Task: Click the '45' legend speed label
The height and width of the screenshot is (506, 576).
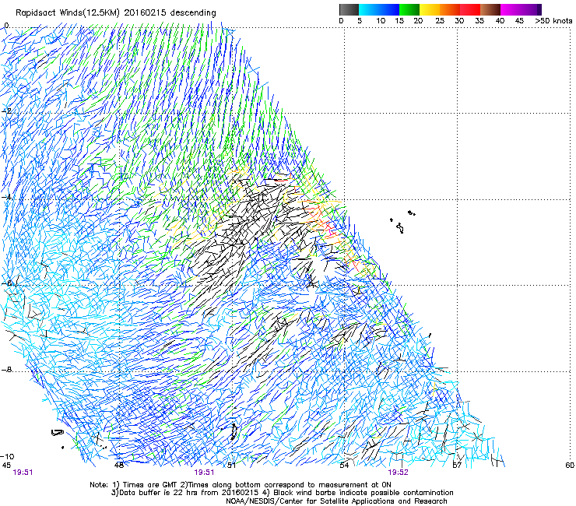Action: click(519, 21)
